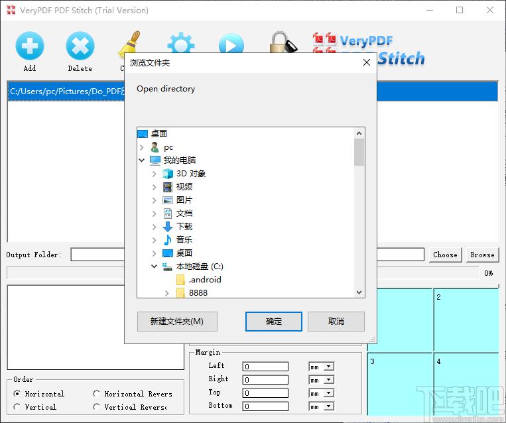Select Vertical order radio button

pos(17,407)
